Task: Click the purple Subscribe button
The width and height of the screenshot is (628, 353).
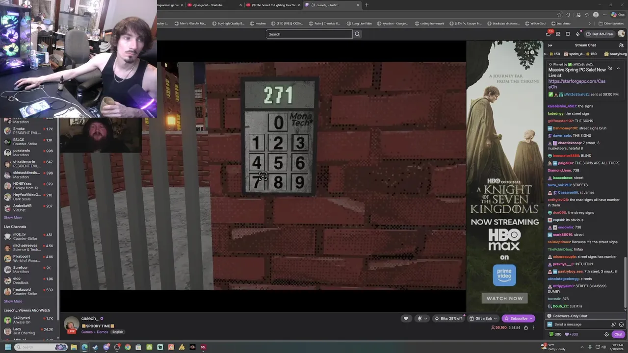Action: point(519,318)
